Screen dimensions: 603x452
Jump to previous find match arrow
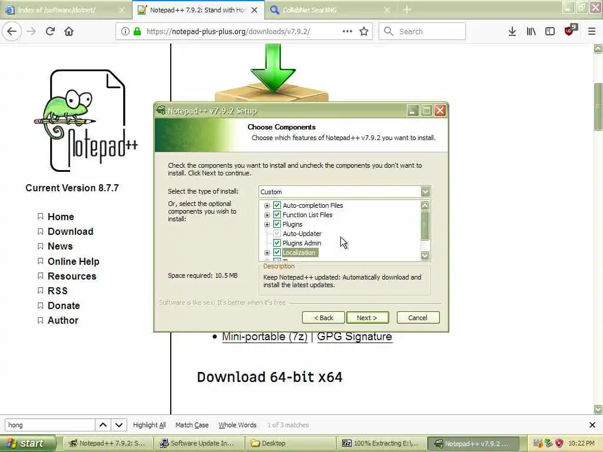[103, 425]
